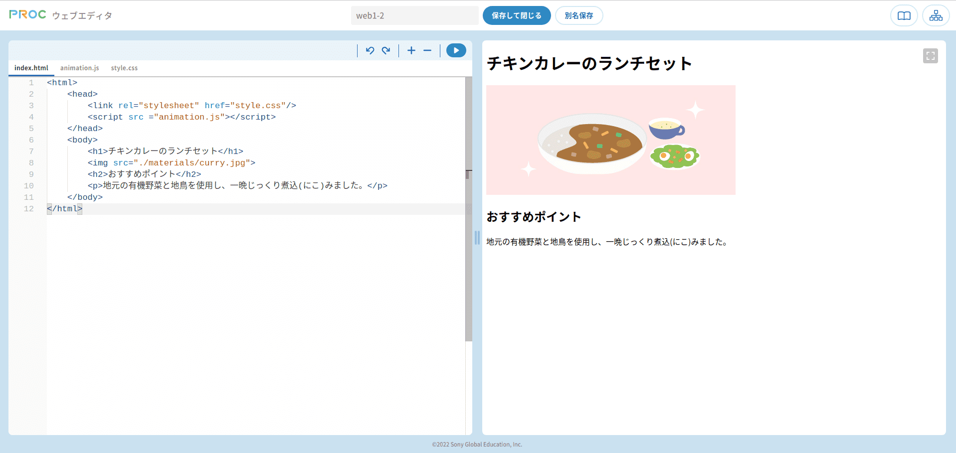This screenshot has width=956, height=453.
Task: Click the ©2022 Sony Global Education footer
Action: [477, 445]
